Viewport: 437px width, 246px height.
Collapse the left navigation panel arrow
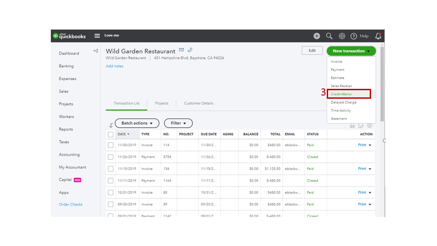coord(96,51)
